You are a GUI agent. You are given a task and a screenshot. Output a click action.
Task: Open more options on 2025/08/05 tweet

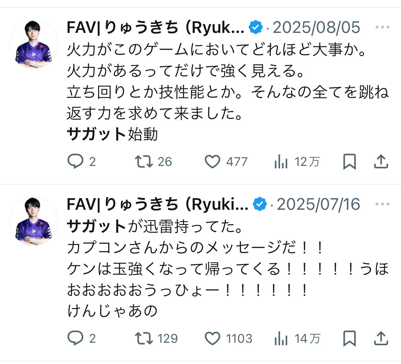tap(382, 27)
